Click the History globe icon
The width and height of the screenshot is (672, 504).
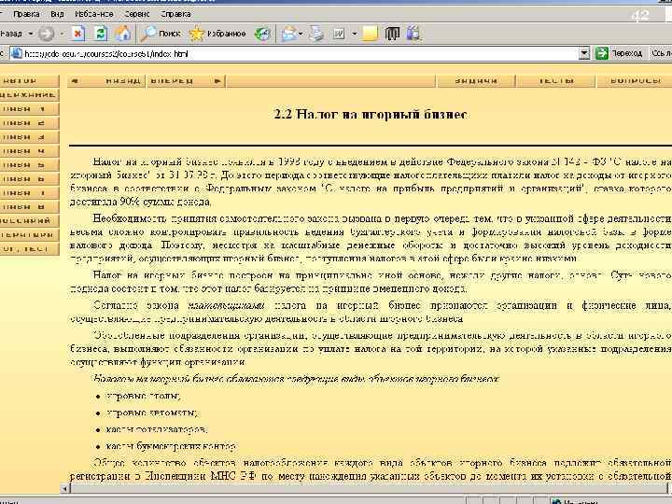pos(262,34)
